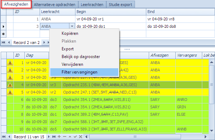Viewport: 215px width, 140px height.
Task: Sort lower grid by Lok column header
Action: point(209,56)
